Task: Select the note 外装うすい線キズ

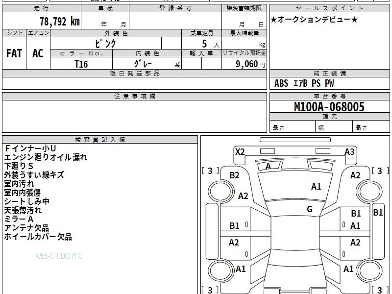Action: click(x=34, y=175)
